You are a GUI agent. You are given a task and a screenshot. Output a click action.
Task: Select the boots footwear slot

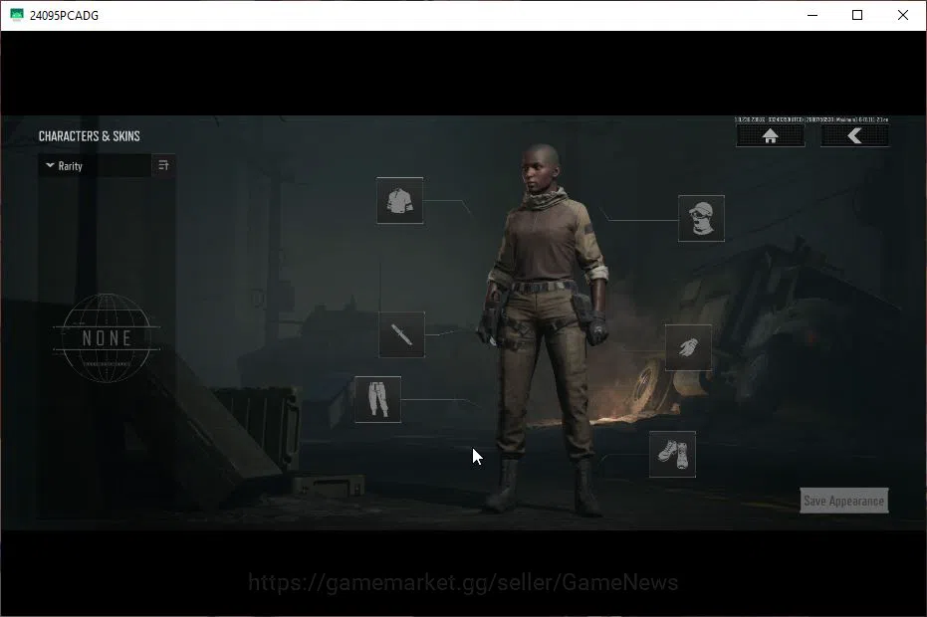click(x=673, y=454)
